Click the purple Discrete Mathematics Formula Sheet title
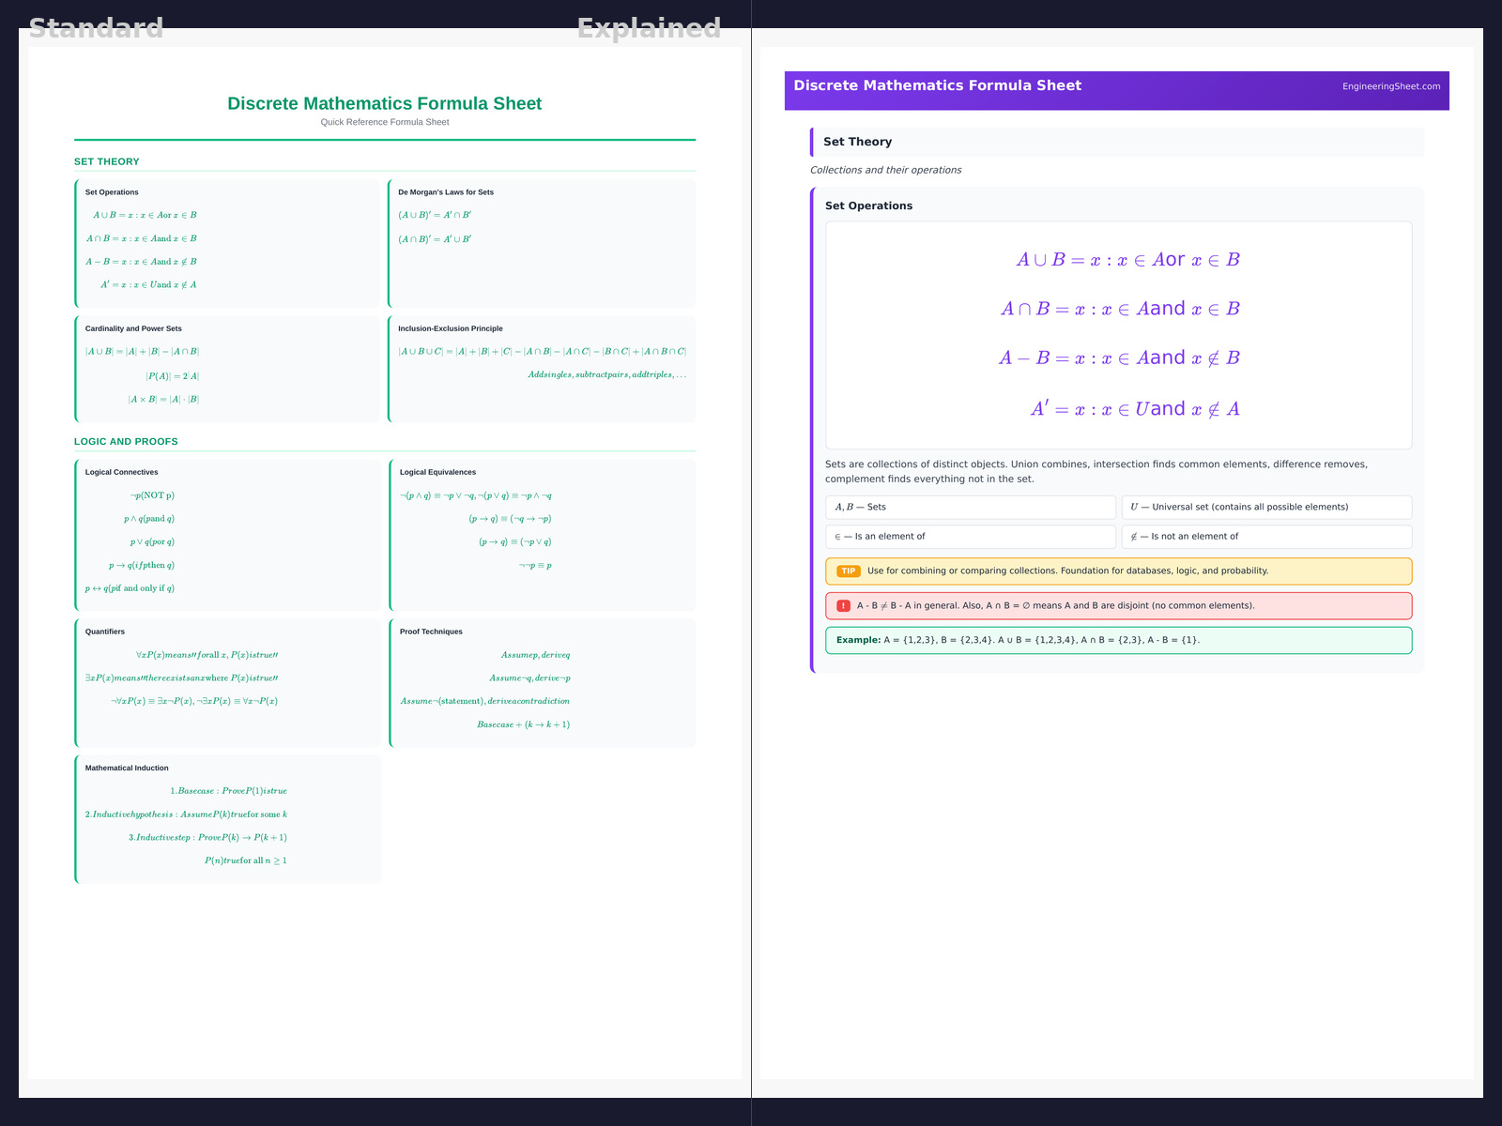Viewport: 1502px width, 1126px height. pos(937,85)
